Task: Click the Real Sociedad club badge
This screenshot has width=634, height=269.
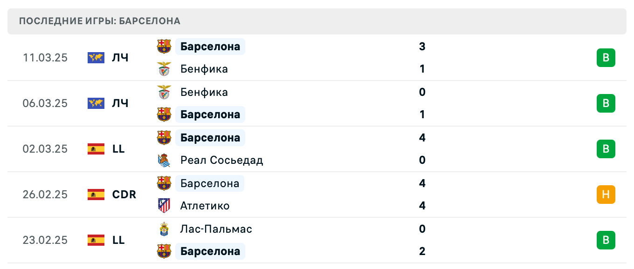Action: 164,160
